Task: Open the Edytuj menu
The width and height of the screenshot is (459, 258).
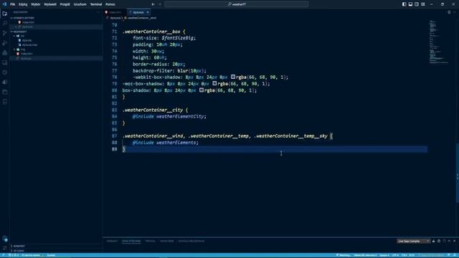Action: tap(23, 4)
